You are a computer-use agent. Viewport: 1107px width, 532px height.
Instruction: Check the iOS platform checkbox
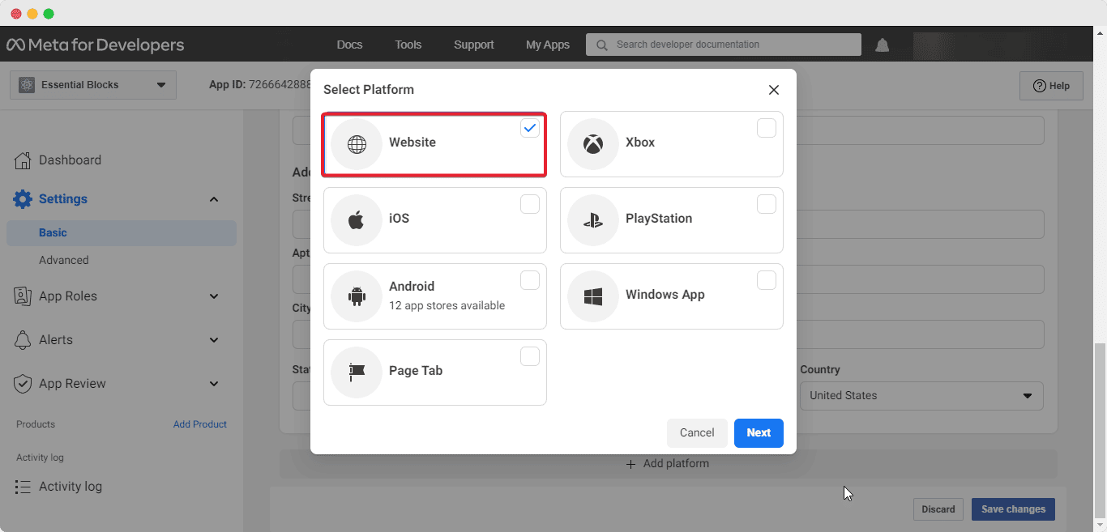530,204
